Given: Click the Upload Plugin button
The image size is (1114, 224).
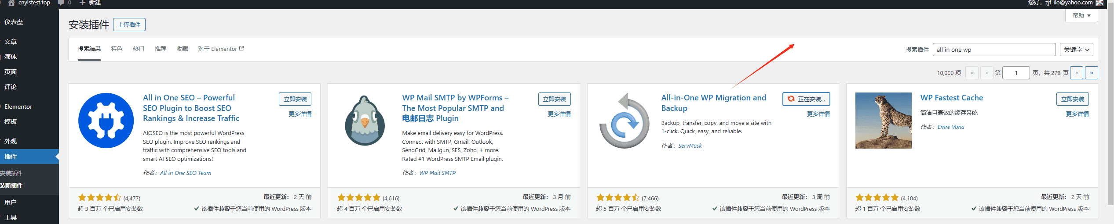Looking at the screenshot, I should tap(129, 25).
